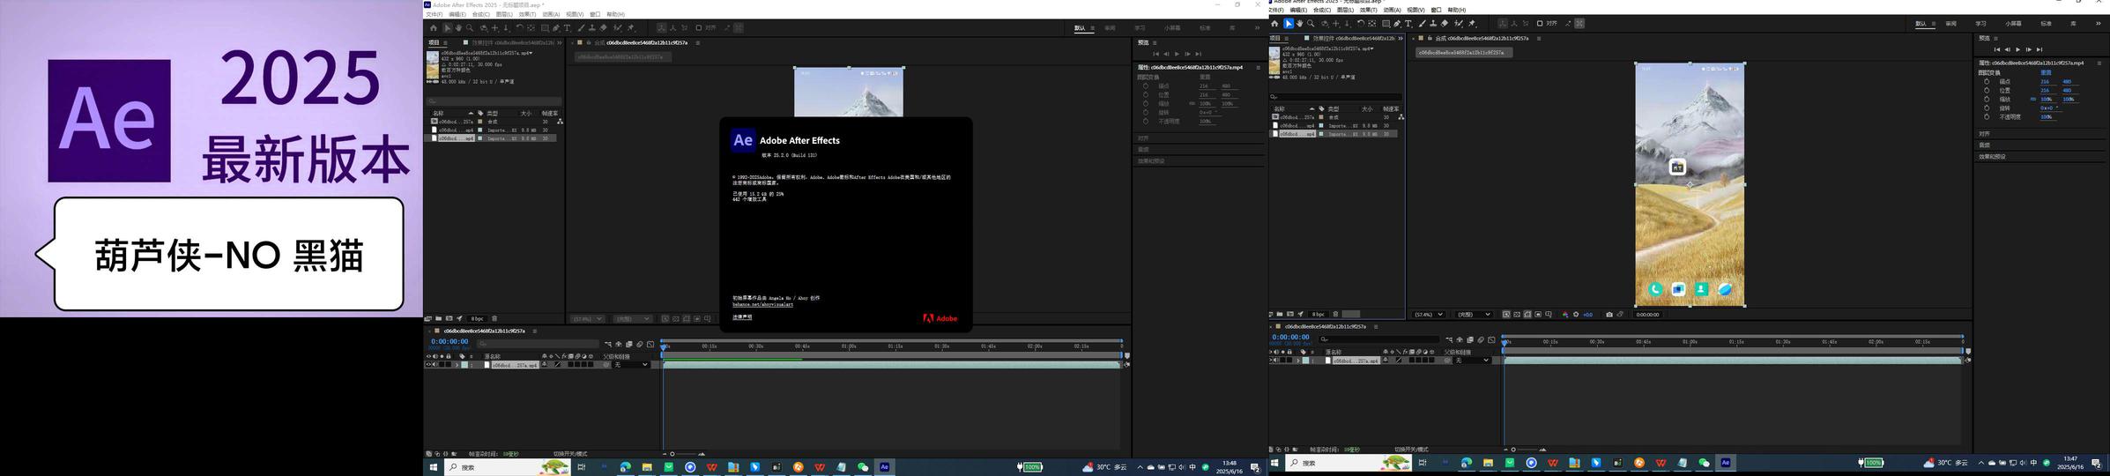Image resolution: width=2110 pixels, height=476 pixels.
Task: Open WeChat from the right-side Windows taskbar
Action: pyautogui.click(x=1704, y=463)
